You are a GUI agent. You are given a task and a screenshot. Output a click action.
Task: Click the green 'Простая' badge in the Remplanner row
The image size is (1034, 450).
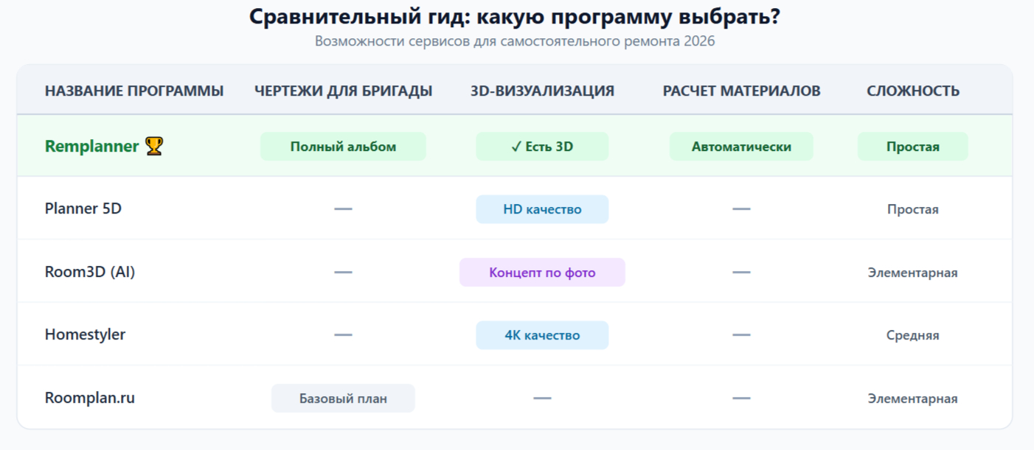pyautogui.click(x=913, y=147)
